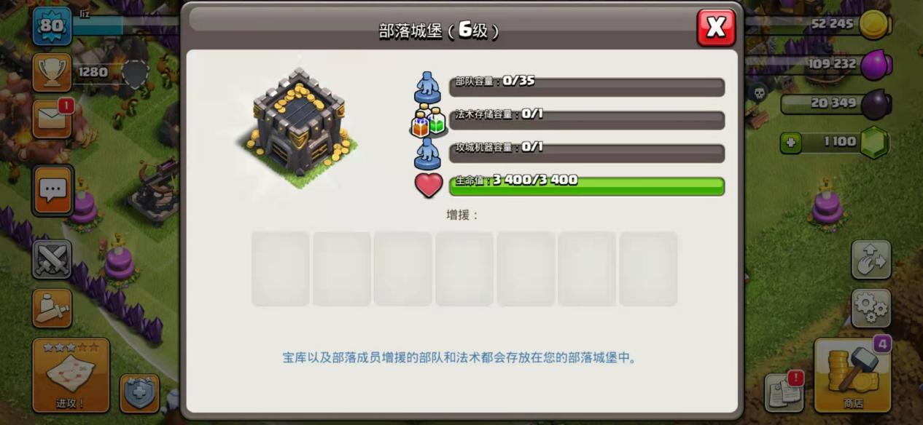Screen dimensions: 923x425
Task: Tap the green plus to buy gems
Action: pos(790,143)
